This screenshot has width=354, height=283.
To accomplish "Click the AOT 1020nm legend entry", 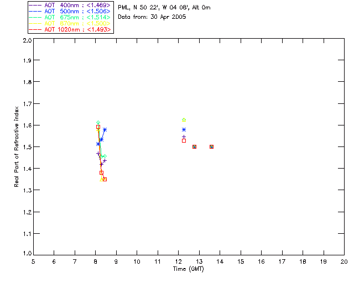I will pos(70,29).
